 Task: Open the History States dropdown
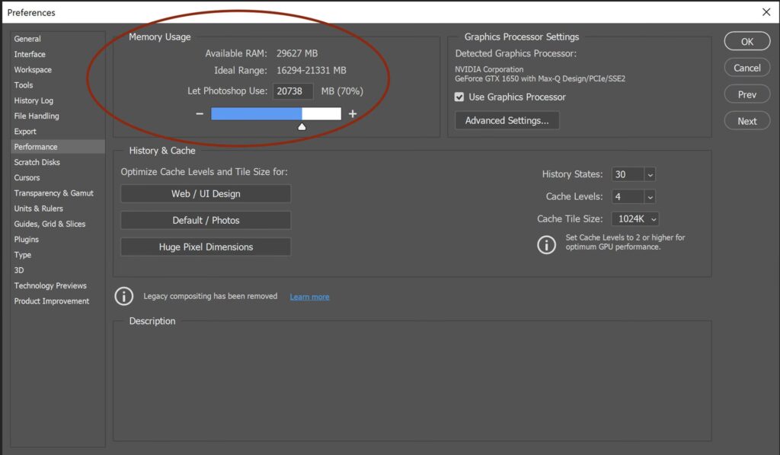[649, 174]
